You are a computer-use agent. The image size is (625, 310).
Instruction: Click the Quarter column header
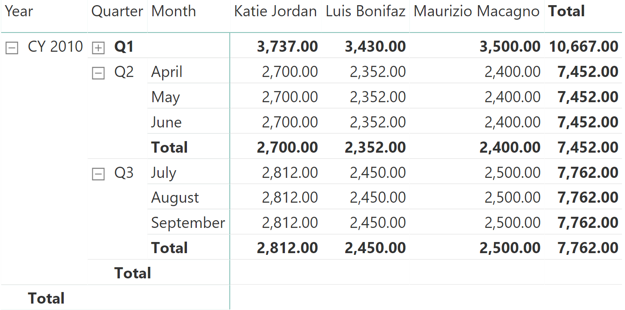click(117, 12)
